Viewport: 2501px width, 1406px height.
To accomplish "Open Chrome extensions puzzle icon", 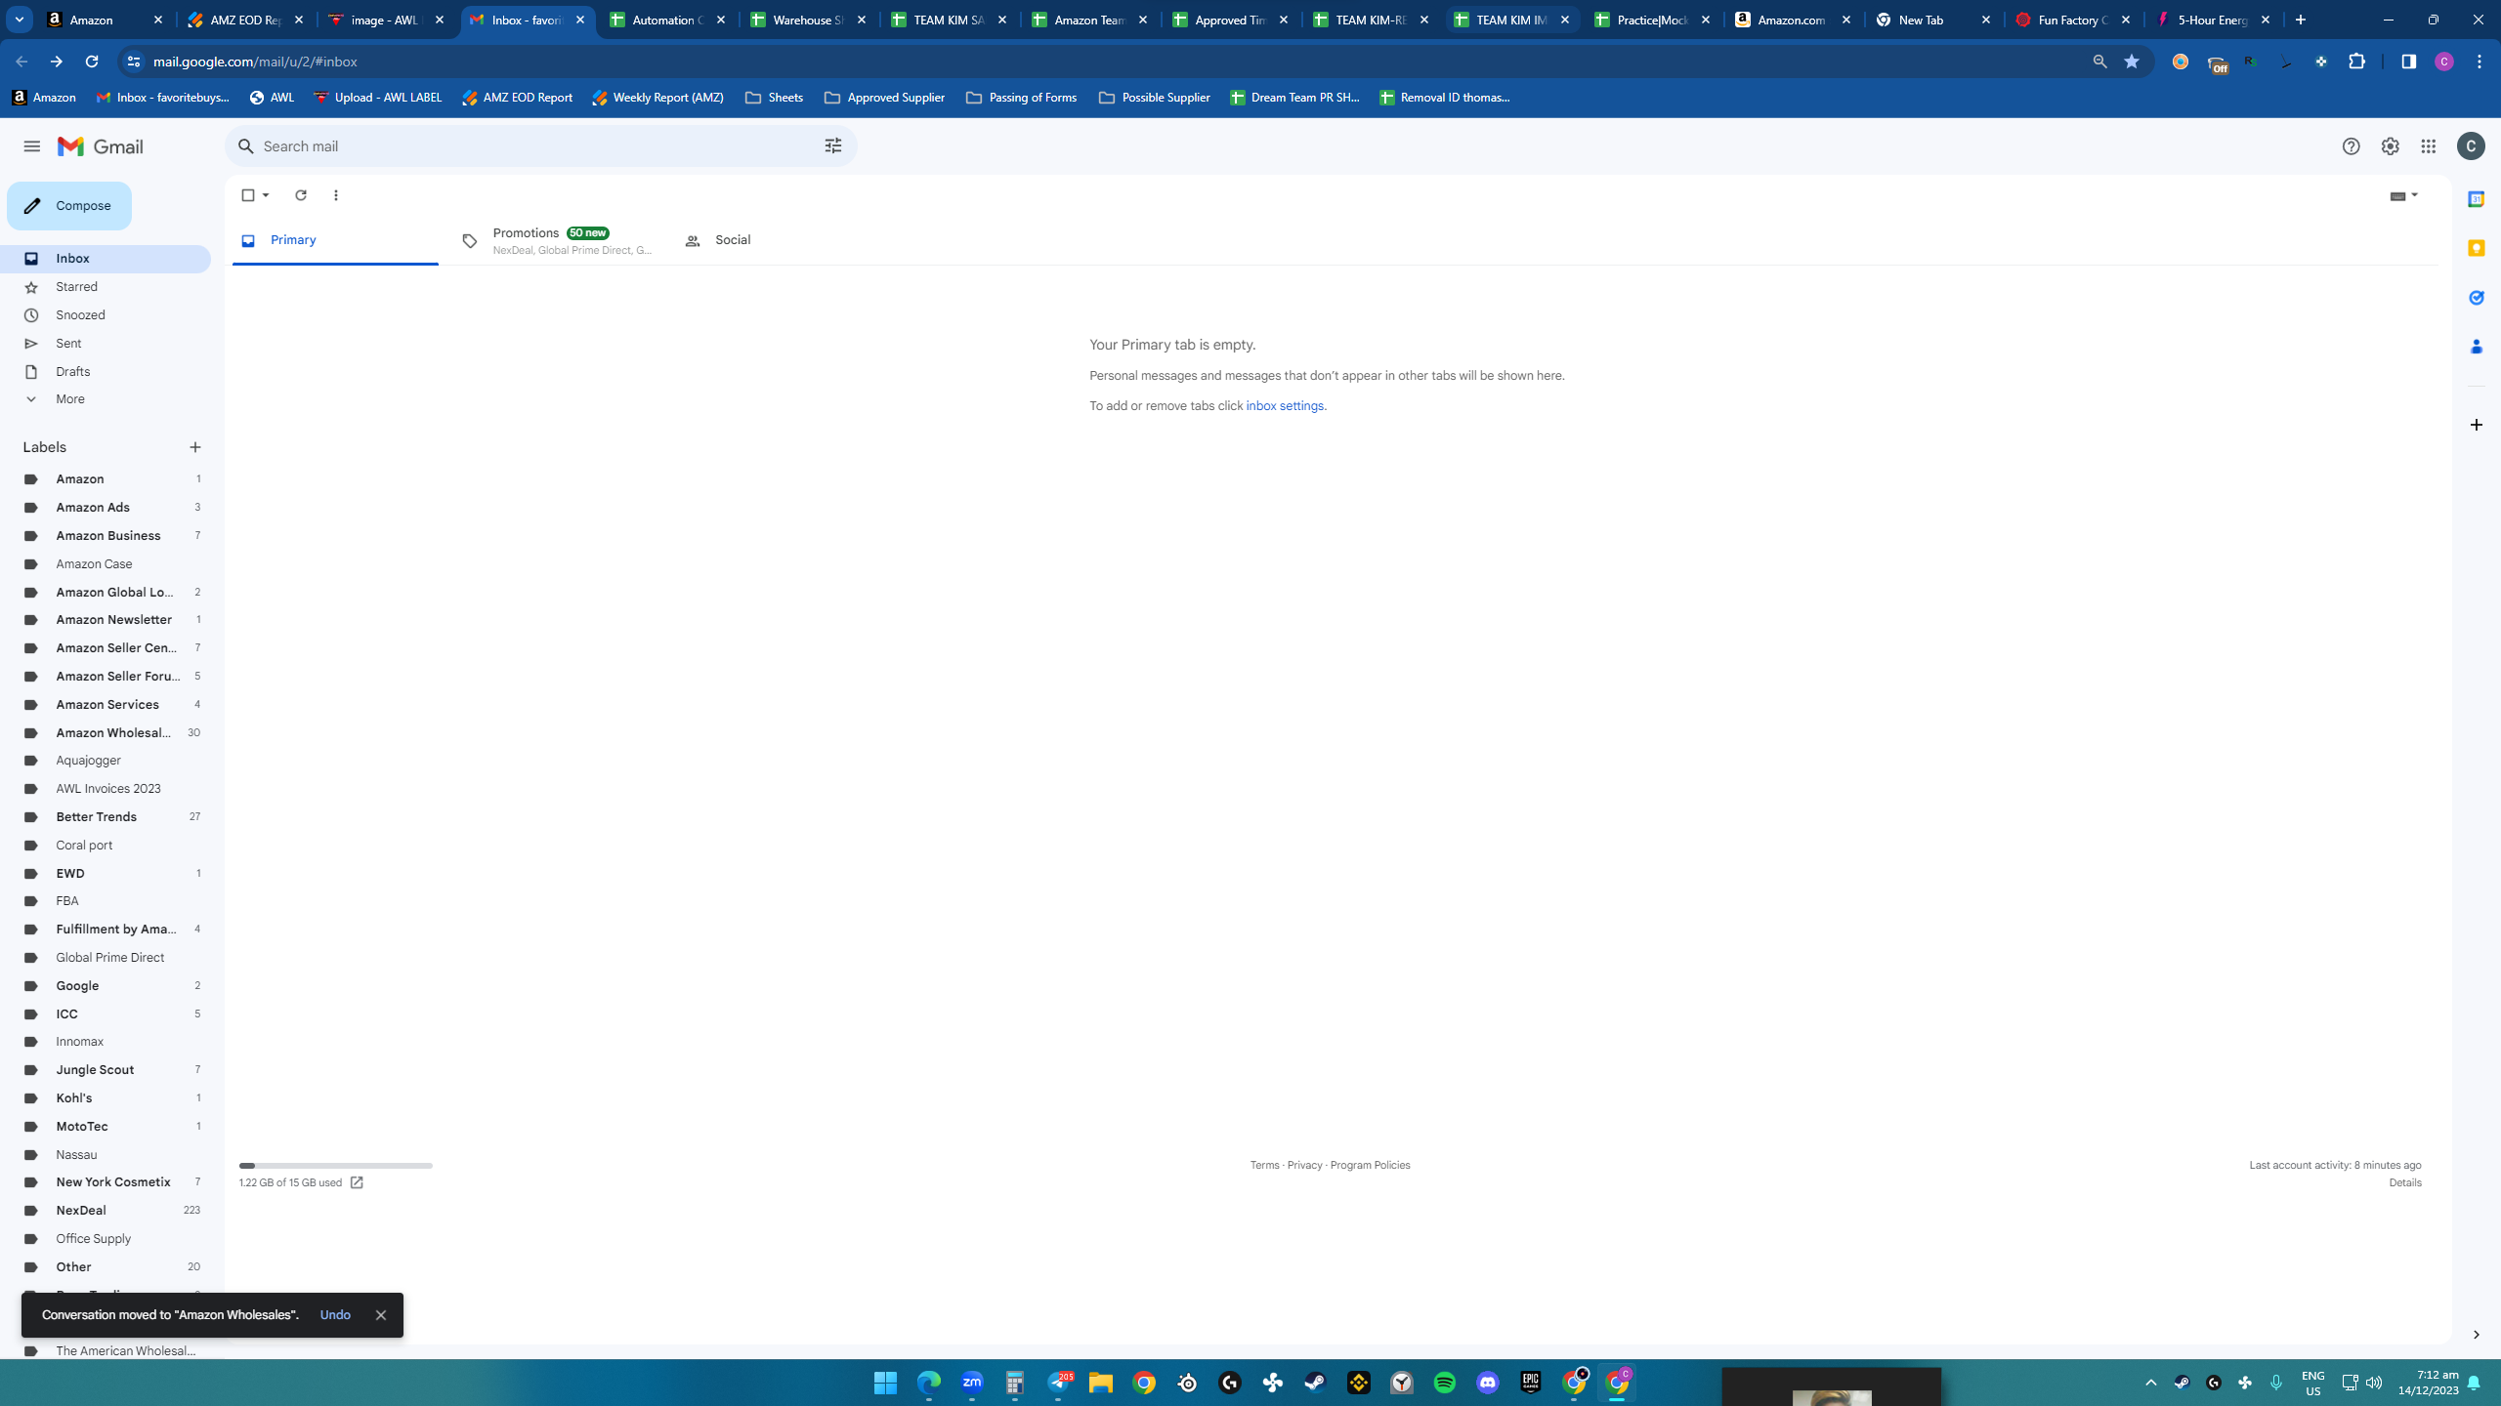I will tap(2356, 62).
